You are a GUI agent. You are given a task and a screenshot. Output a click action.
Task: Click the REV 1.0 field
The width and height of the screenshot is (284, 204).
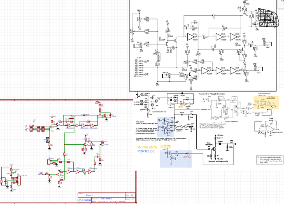(130, 195)
